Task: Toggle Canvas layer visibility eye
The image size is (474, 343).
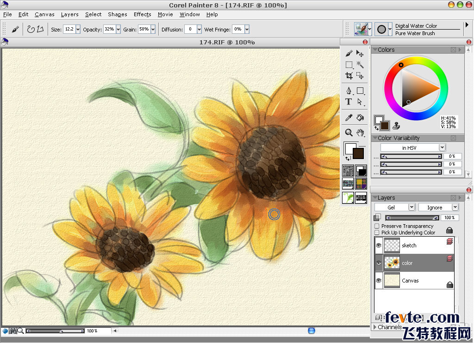Action: [379, 281]
